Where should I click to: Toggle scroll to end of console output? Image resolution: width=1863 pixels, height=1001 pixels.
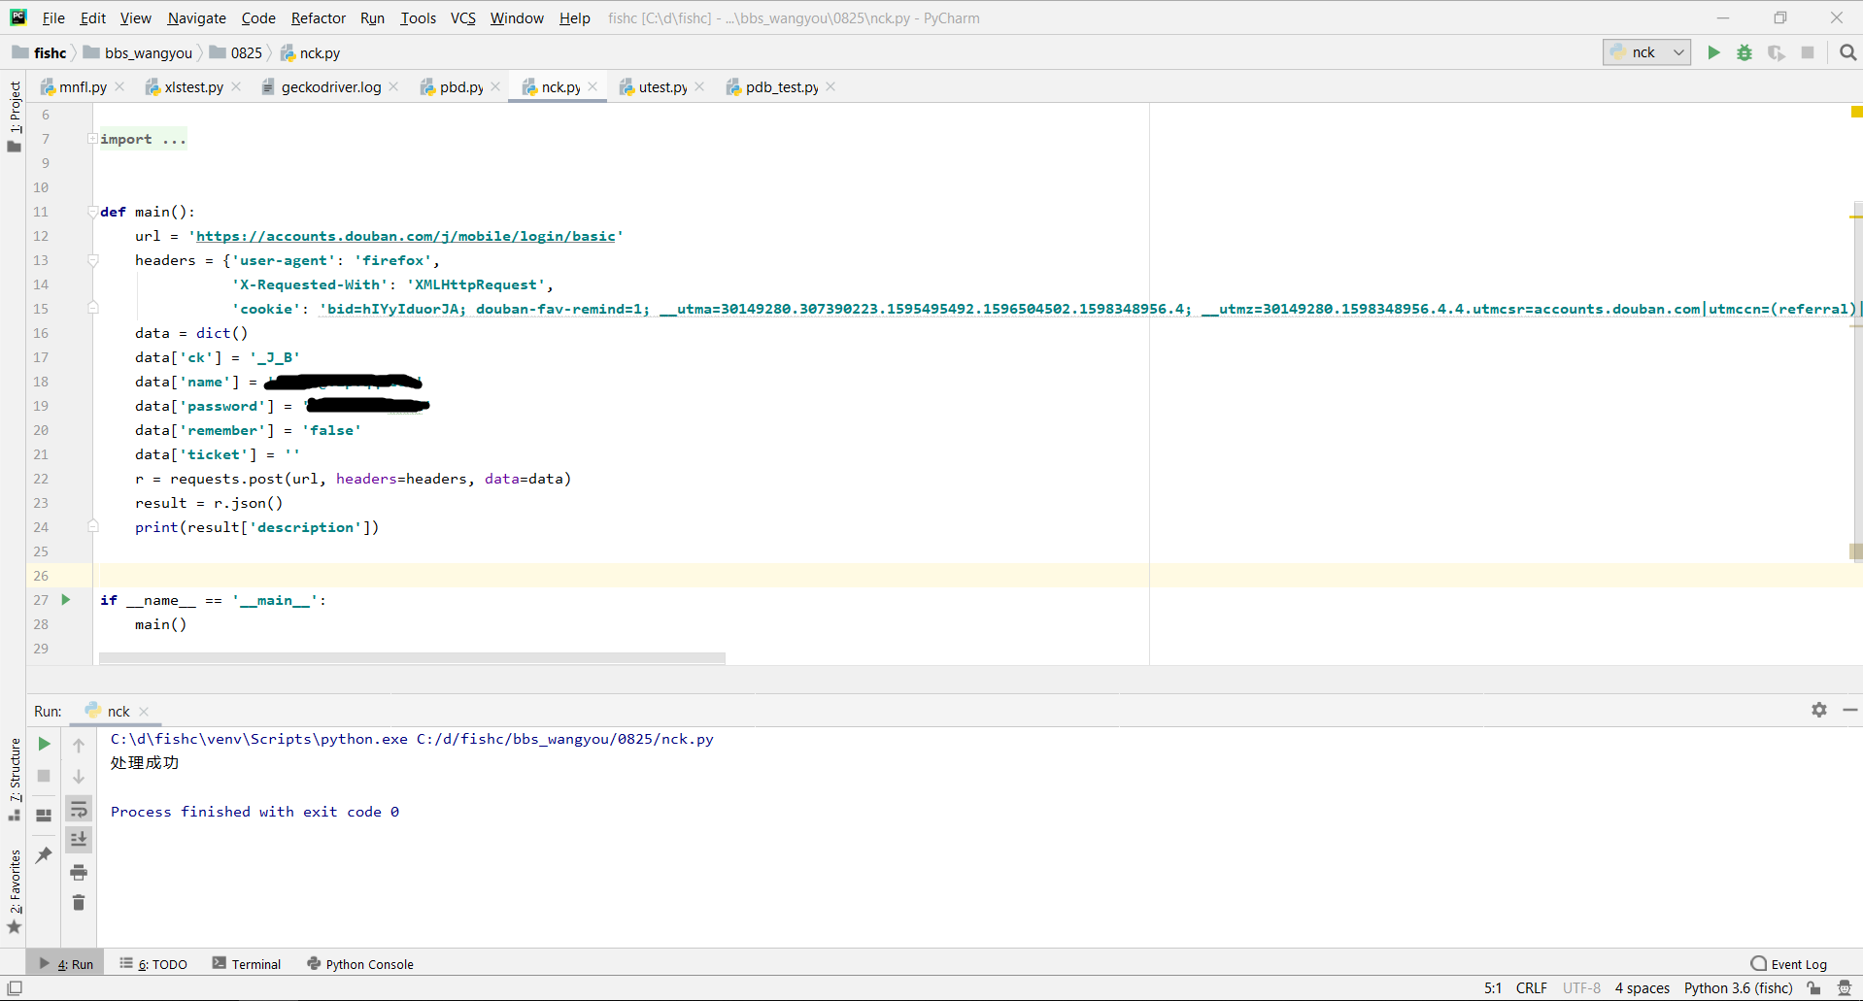pyautogui.click(x=79, y=839)
